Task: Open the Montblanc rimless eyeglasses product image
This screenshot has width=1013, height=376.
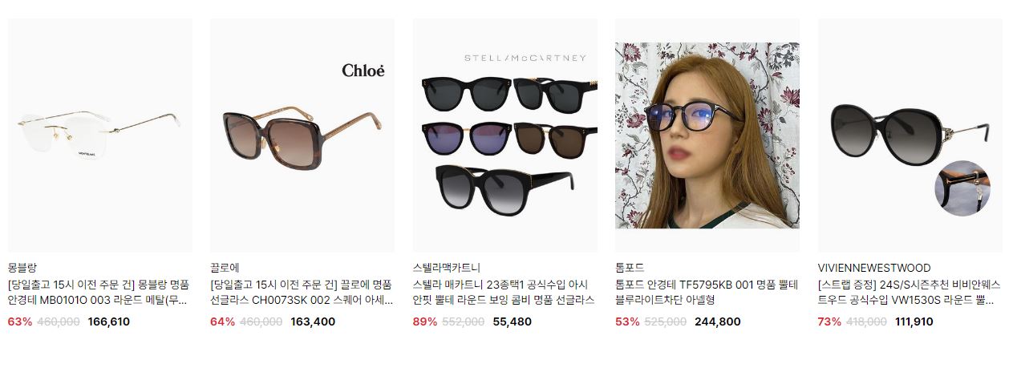Action: [99, 135]
